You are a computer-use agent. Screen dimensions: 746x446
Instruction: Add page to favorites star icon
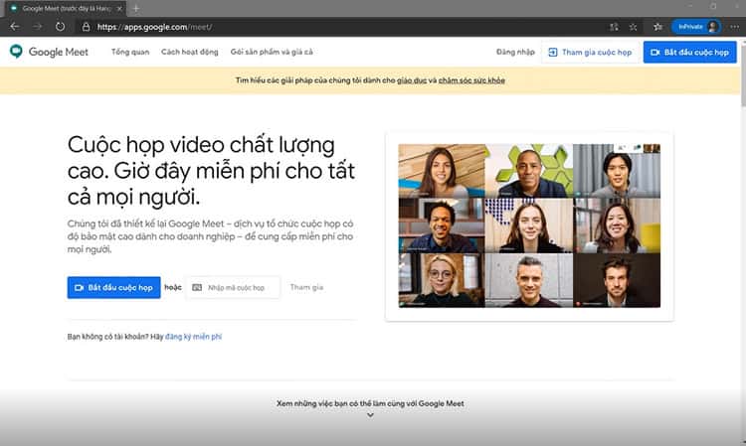tap(634, 27)
